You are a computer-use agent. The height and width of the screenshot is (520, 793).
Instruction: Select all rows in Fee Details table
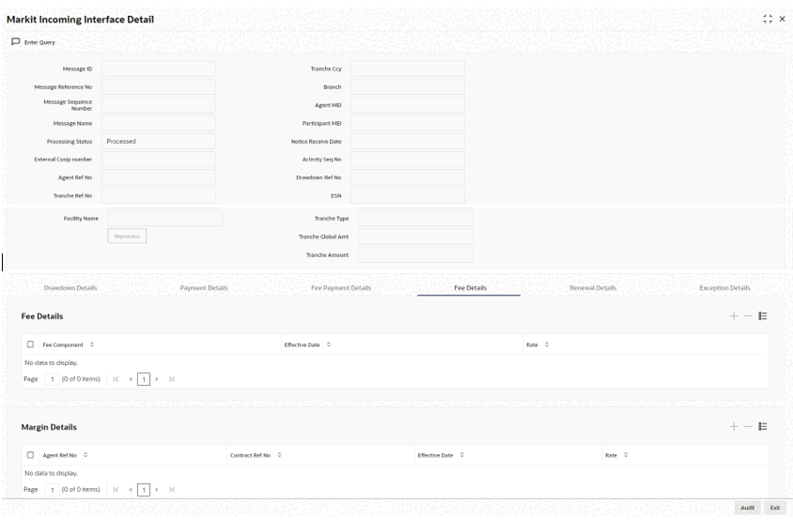30,344
